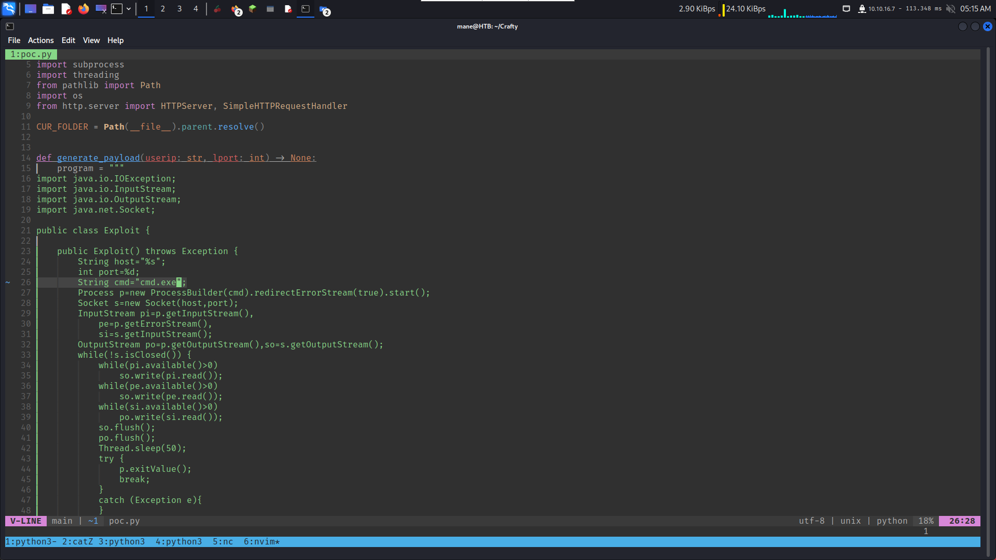Image resolution: width=996 pixels, height=560 pixels.
Task: Open the Help menu
Action: coord(115,40)
